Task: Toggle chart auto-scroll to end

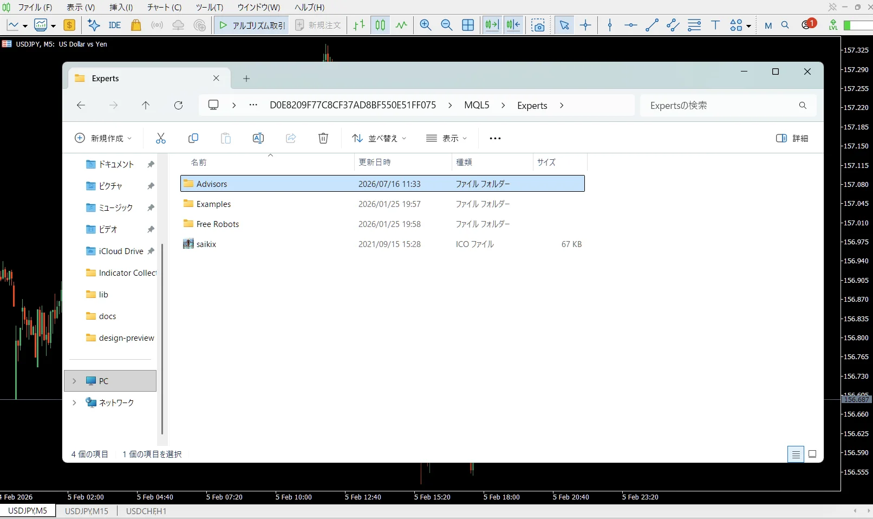Action: pos(492,25)
